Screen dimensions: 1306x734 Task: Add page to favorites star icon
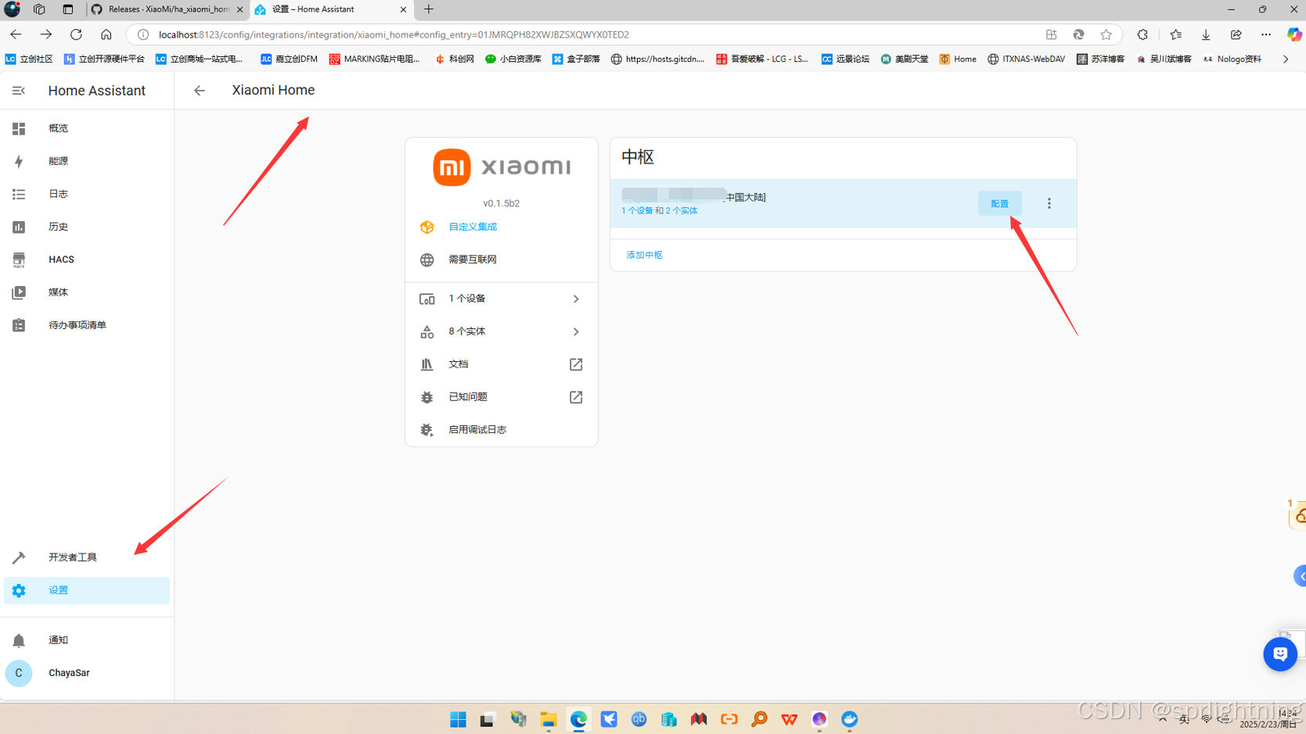[x=1106, y=34]
